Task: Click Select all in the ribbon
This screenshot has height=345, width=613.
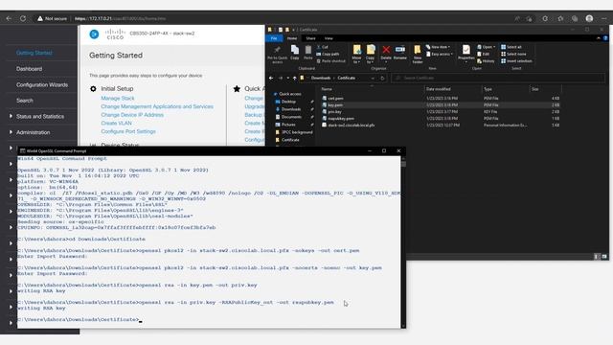Action: pos(511,47)
